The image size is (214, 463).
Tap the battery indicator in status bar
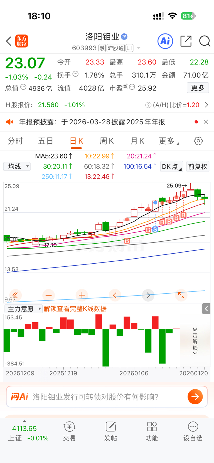pyautogui.click(x=188, y=16)
